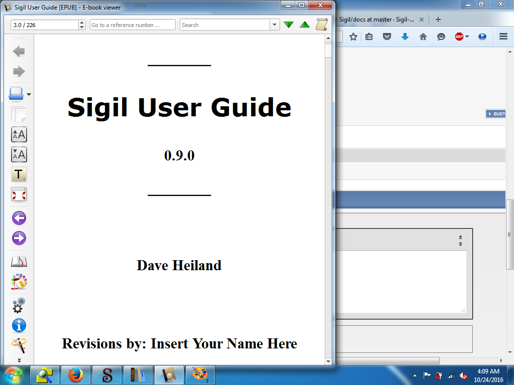This screenshot has height=385, width=514.
Task: Open the Adblock Plus dropdown arrow
Action: (x=467, y=37)
